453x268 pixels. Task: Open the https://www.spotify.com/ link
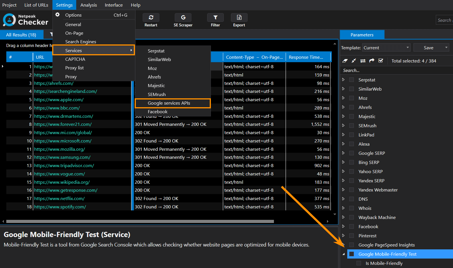coord(60,207)
